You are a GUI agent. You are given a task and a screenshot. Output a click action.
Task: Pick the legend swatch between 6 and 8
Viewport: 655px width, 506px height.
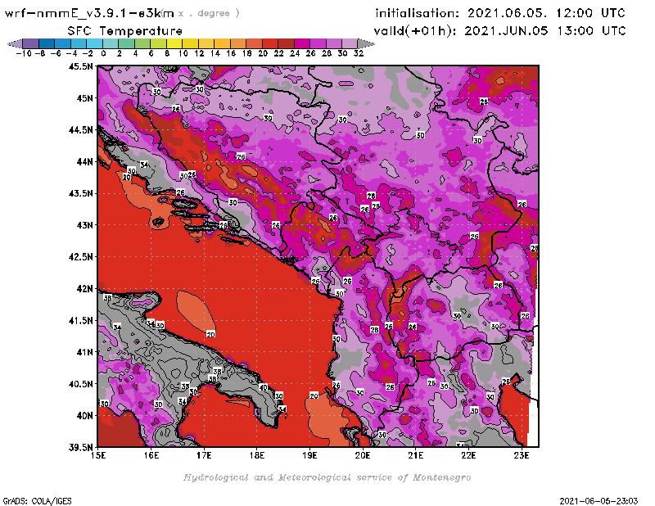(158, 43)
